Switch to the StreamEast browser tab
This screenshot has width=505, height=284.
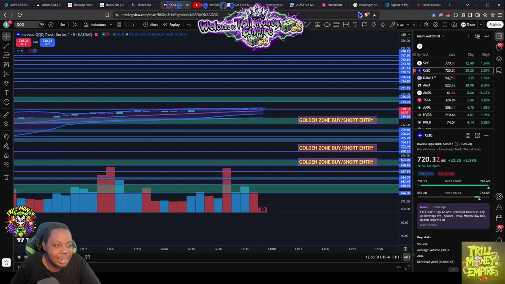point(334,5)
